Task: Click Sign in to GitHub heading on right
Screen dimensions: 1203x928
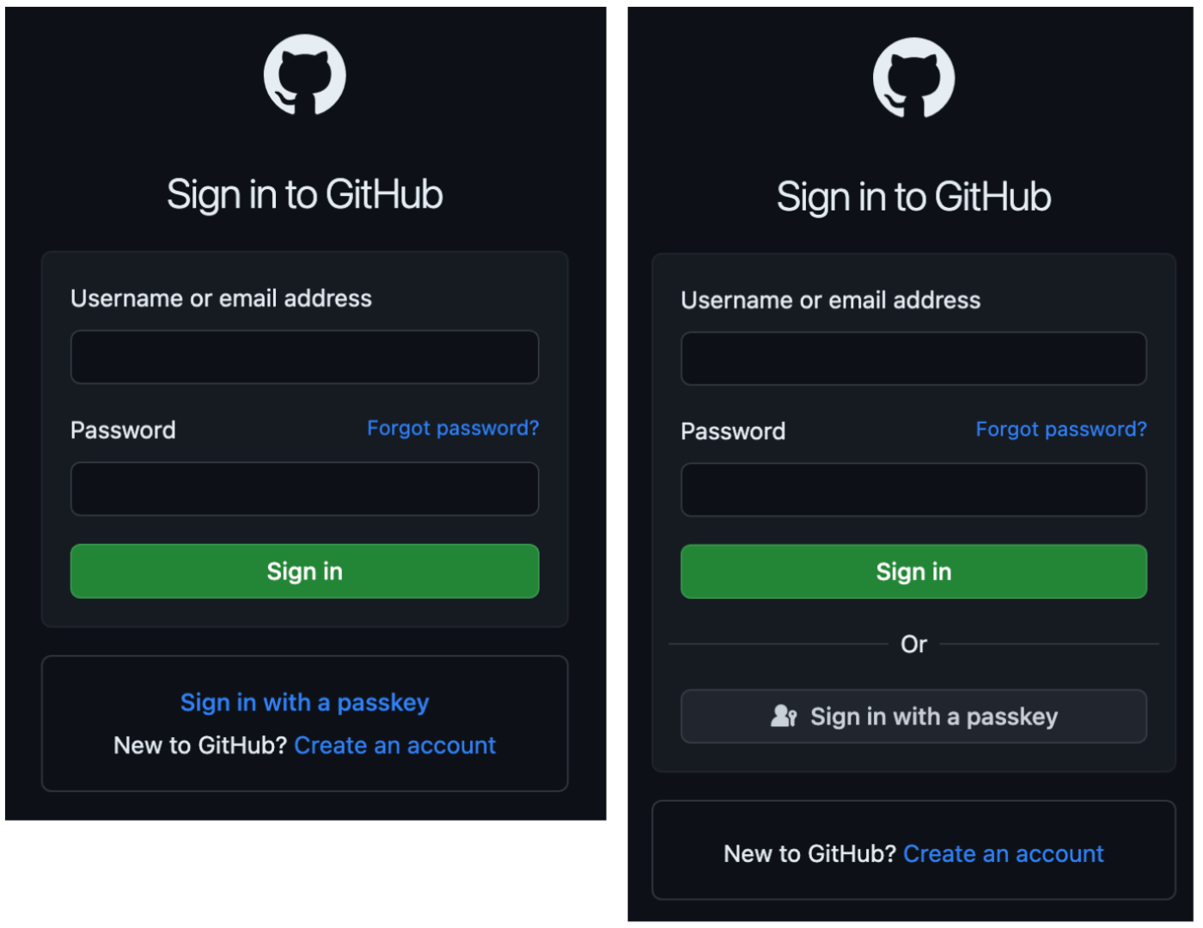Action: pos(913,197)
